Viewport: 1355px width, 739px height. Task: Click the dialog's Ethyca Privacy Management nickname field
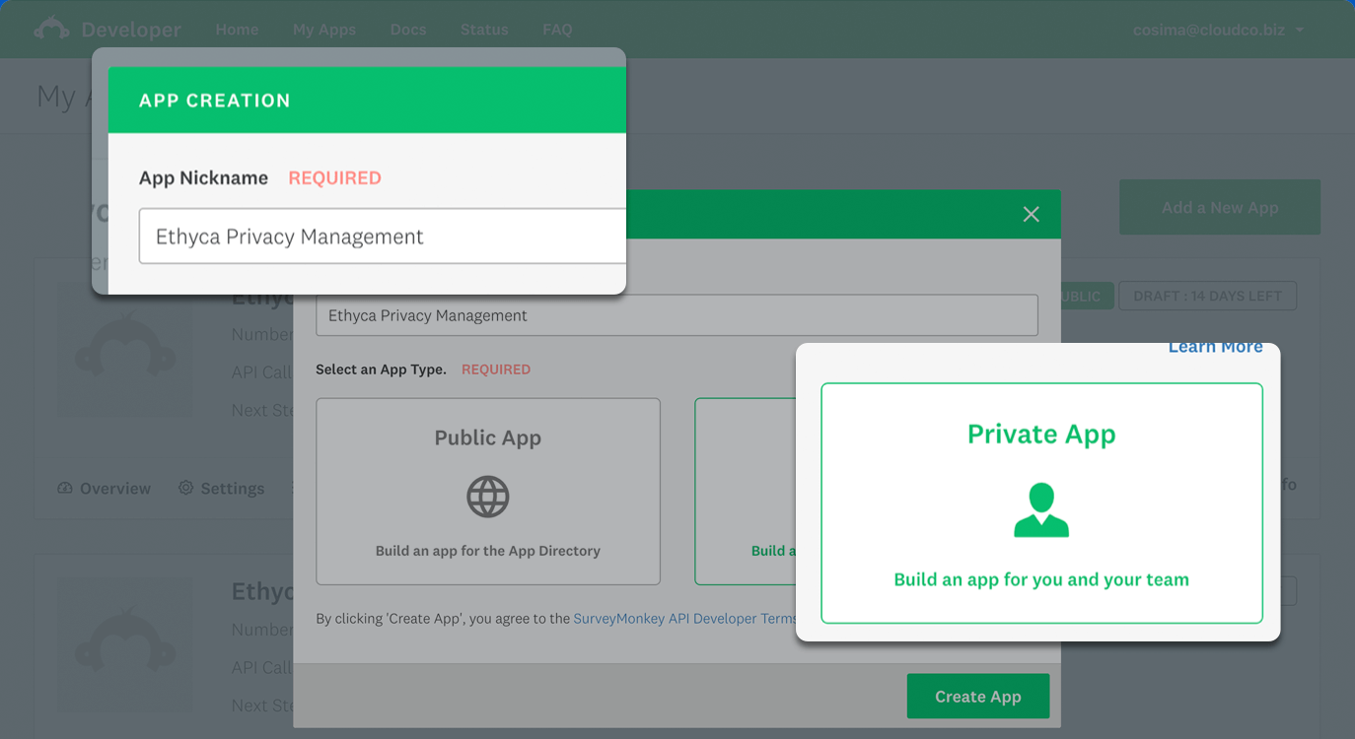pos(677,315)
